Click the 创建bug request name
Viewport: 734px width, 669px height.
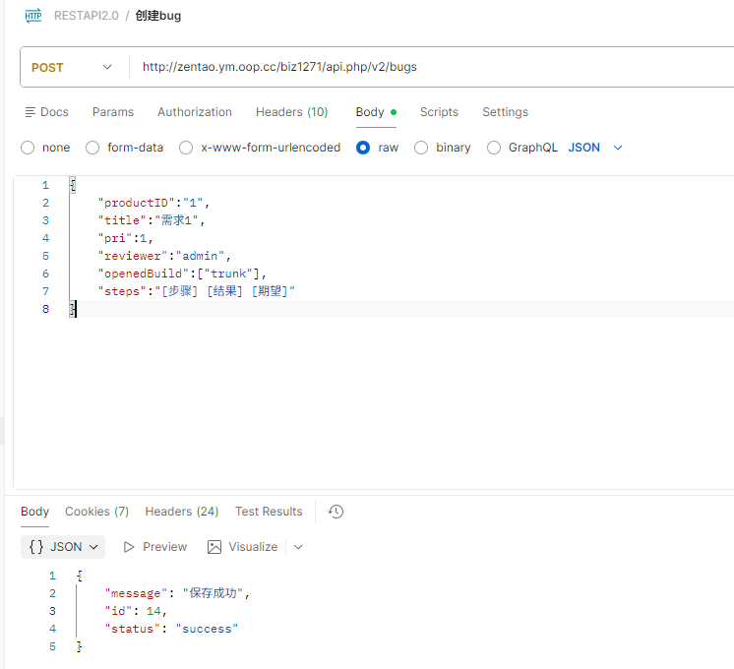158,16
